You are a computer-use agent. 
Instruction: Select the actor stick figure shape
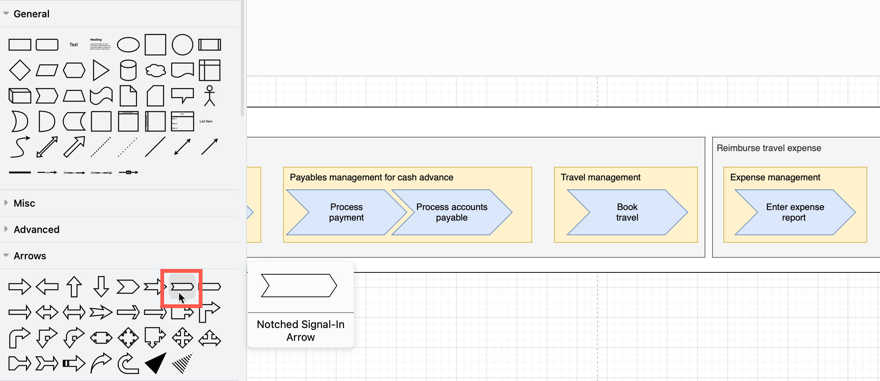click(209, 95)
